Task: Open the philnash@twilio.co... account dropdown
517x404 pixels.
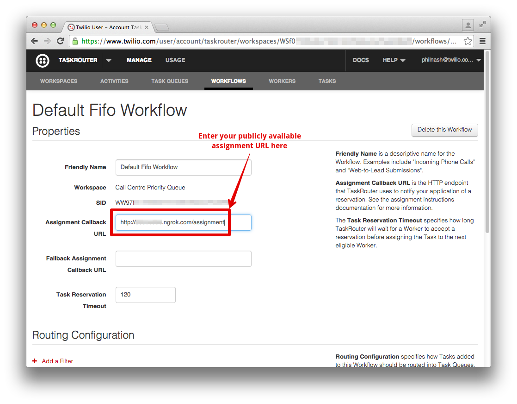Action: 451,60
